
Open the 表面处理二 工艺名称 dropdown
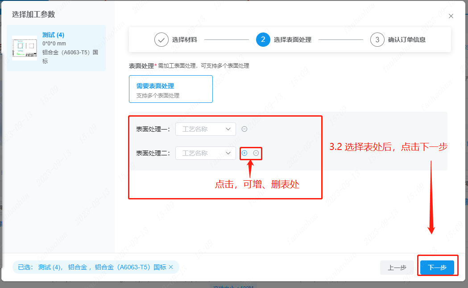[x=205, y=153]
